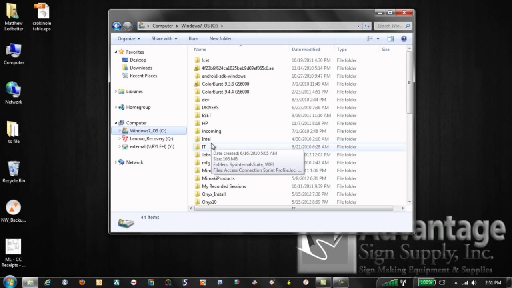Viewport: 512px width, 288px height.
Task: Select the 'to file' desktop folder
Action: 14,132
